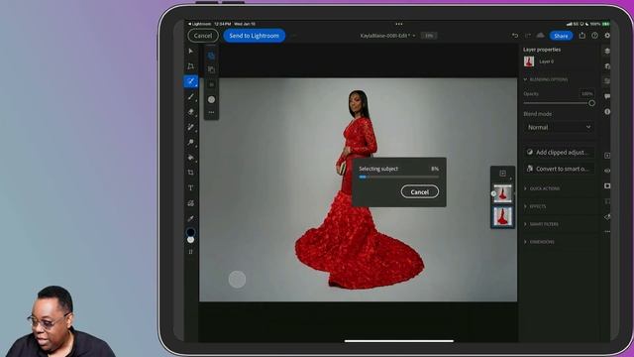Select the Eyedropper tool
This screenshot has height=357, width=634.
pos(191,218)
